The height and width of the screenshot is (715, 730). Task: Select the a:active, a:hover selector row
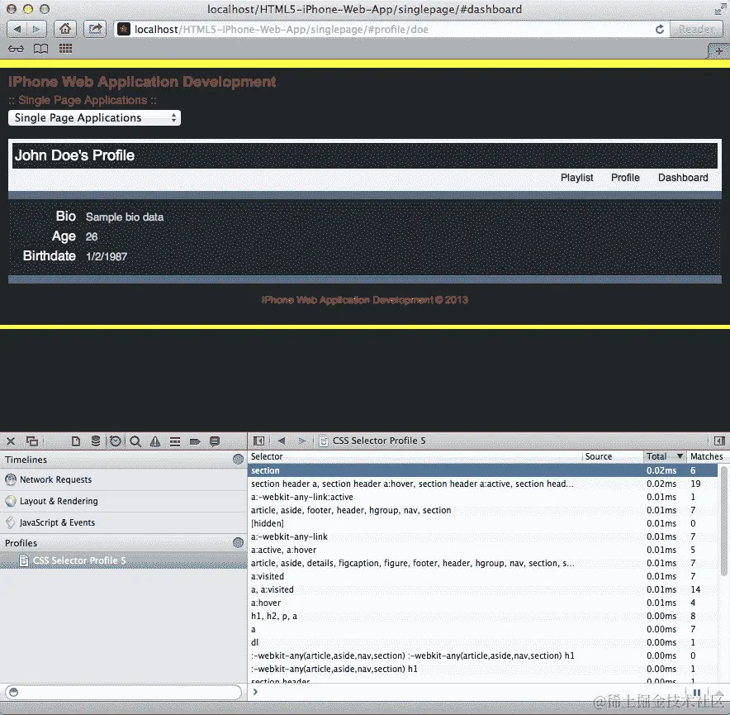pos(483,550)
